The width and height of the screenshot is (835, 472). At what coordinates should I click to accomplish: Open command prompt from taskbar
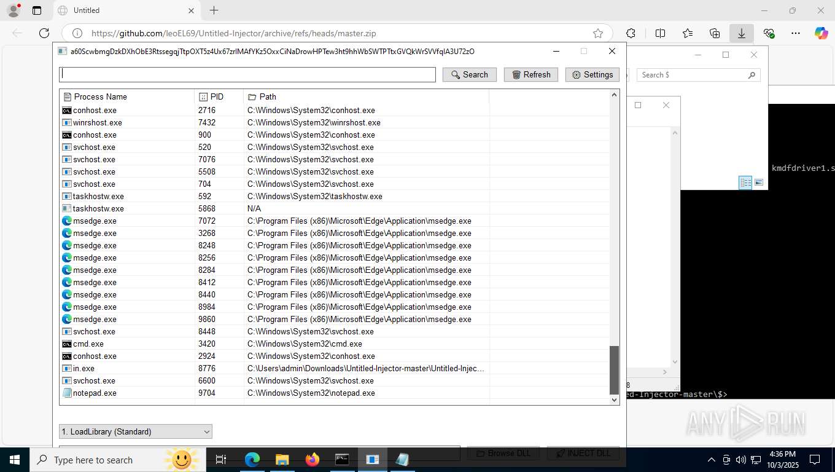343,460
